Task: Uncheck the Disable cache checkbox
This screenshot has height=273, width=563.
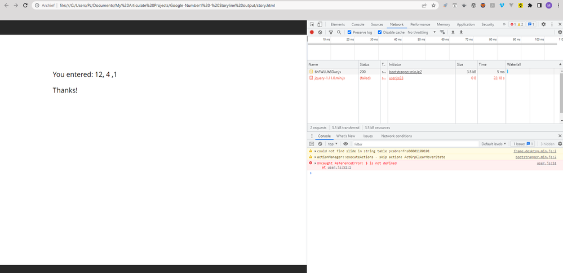Action: [380, 32]
